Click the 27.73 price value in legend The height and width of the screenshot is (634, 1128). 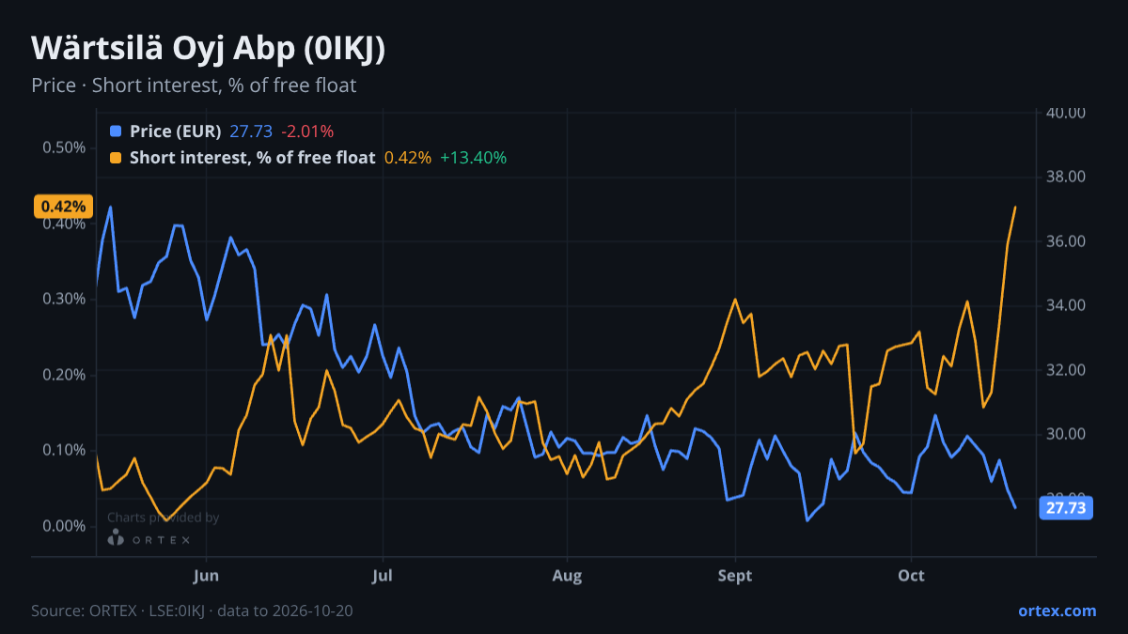pyautogui.click(x=250, y=131)
